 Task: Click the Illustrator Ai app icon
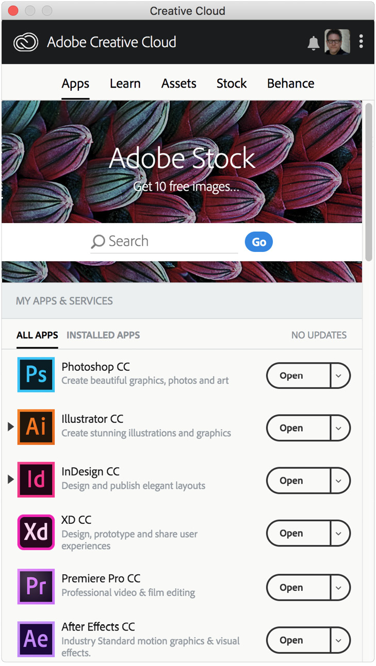(x=36, y=427)
